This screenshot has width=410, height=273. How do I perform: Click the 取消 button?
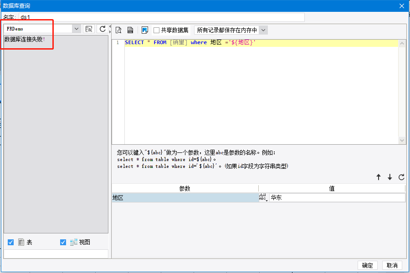click(x=392, y=265)
